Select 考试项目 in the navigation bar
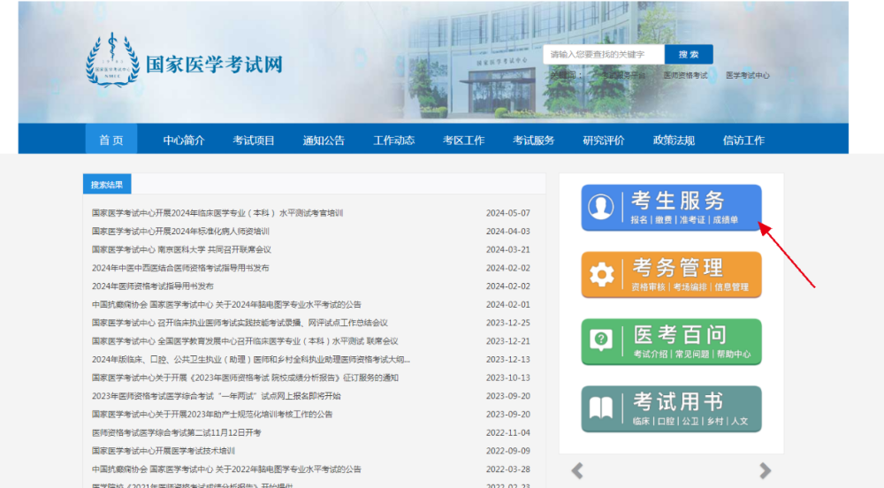 pos(254,140)
